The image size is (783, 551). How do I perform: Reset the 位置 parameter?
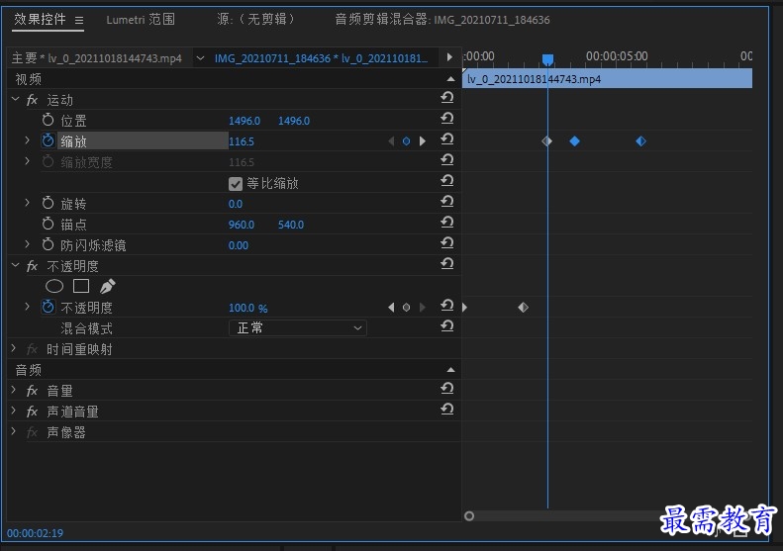click(447, 119)
